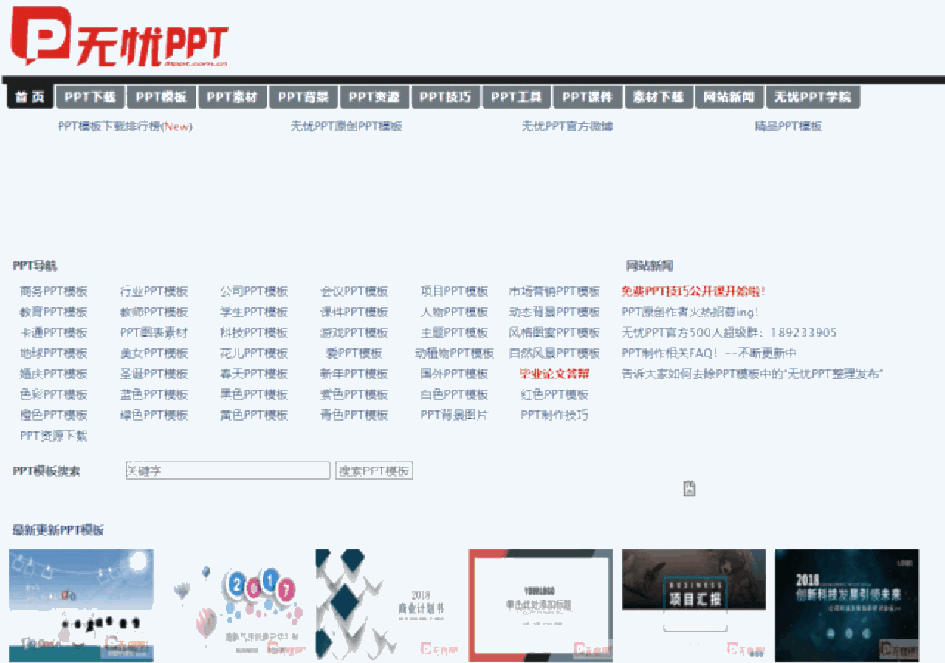Image resolution: width=945 pixels, height=663 pixels.
Task: Open 无忧PPT原创PPT模板 link
Action: coord(346,126)
